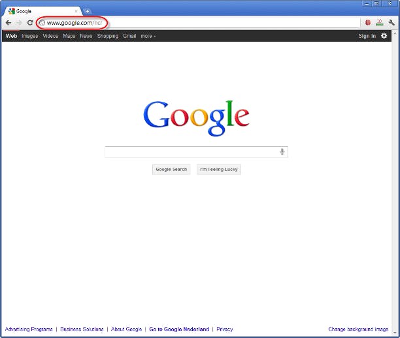Open the Advertising Programs link
The width and height of the screenshot is (400, 338).
pos(29,329)
